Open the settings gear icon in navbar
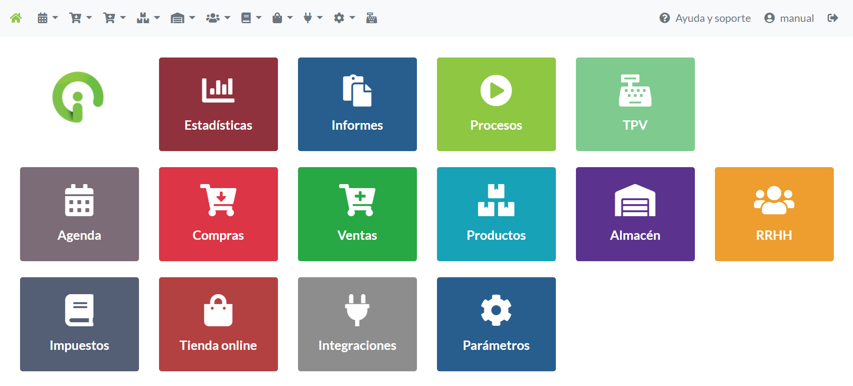The width and height of the screenshot is (853, 386). point(339,18)
